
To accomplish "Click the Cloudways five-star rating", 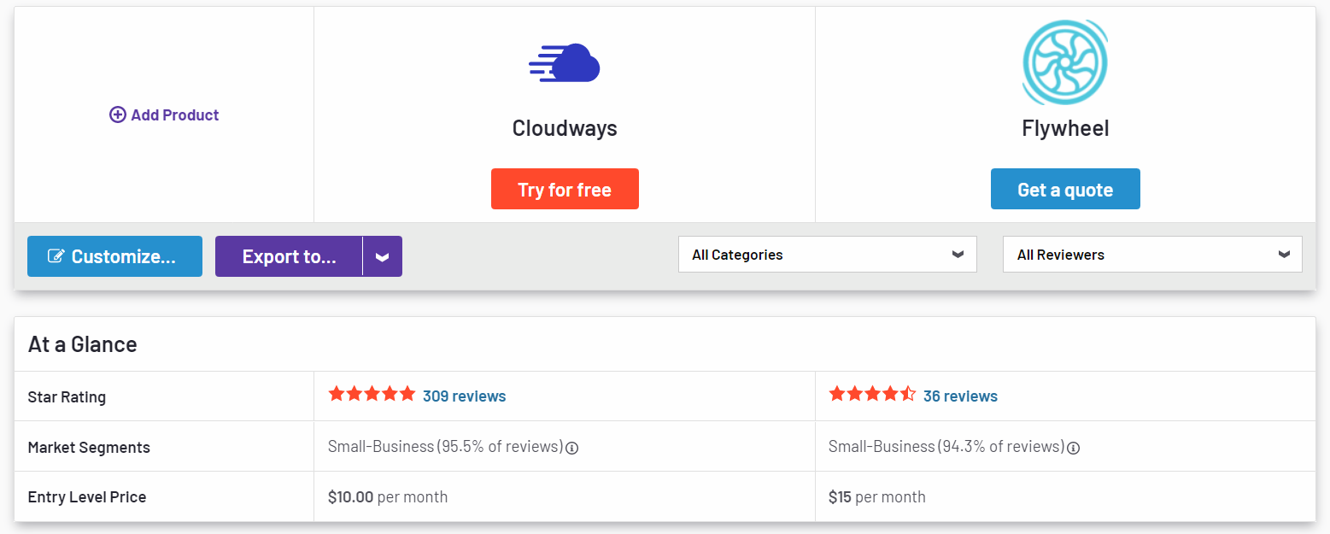I will coord(372,394).
